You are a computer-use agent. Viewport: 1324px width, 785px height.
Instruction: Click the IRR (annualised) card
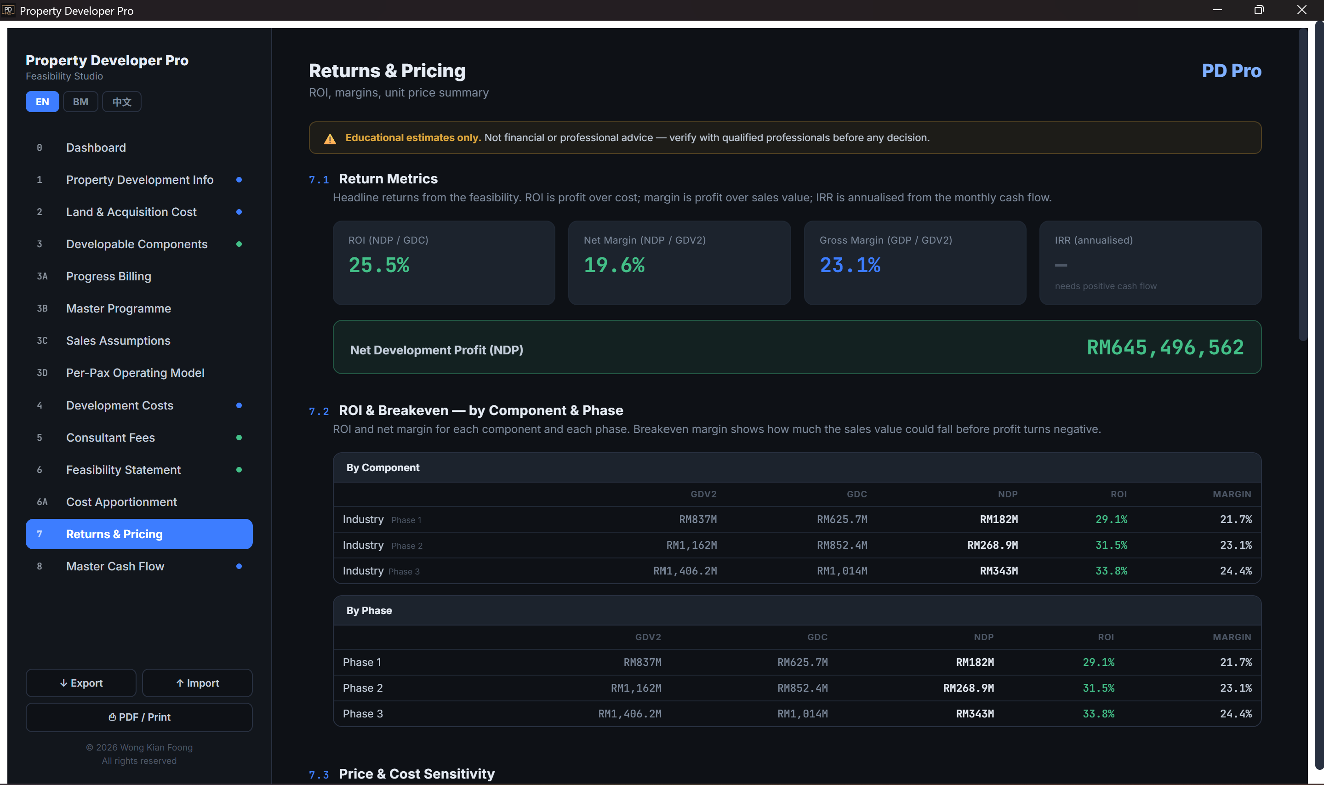pos(1151,263)
